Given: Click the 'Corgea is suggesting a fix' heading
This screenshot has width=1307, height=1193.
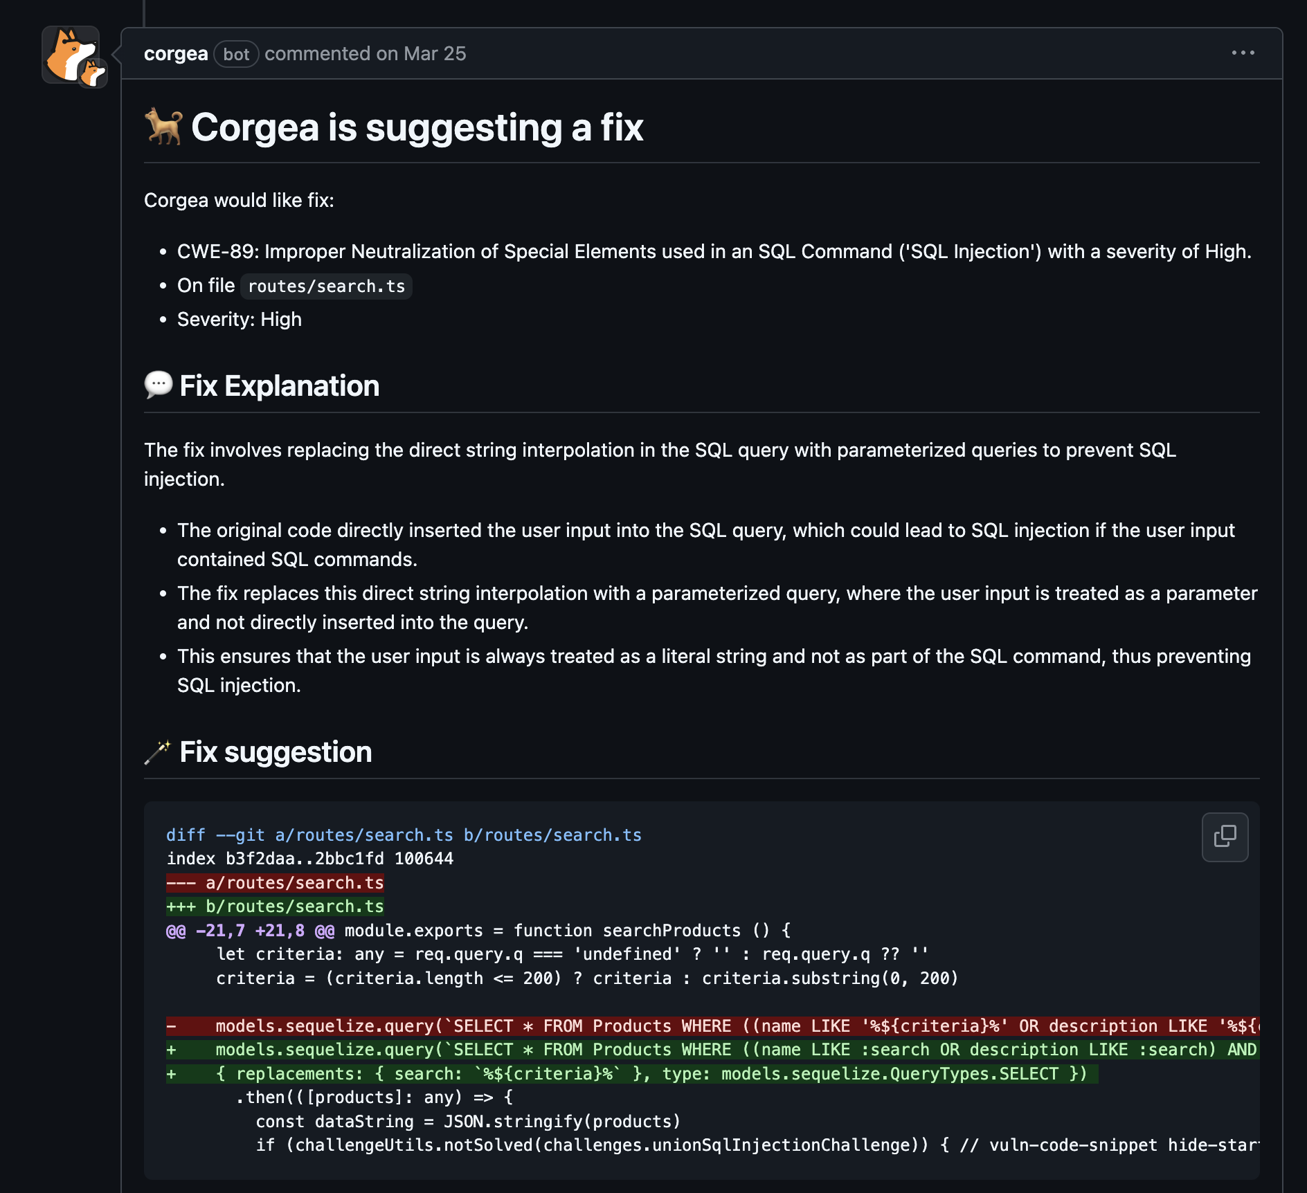Looking at the screenshot, I should pyautogui.click(x=394, y=128).
